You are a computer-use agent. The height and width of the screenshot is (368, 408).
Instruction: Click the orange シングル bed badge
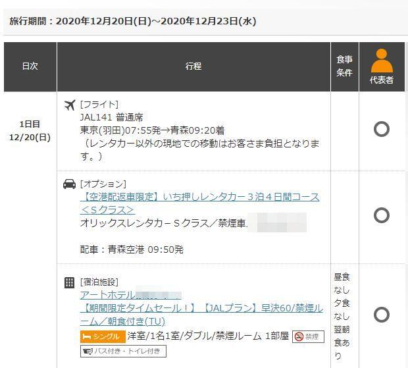(103, 336)
